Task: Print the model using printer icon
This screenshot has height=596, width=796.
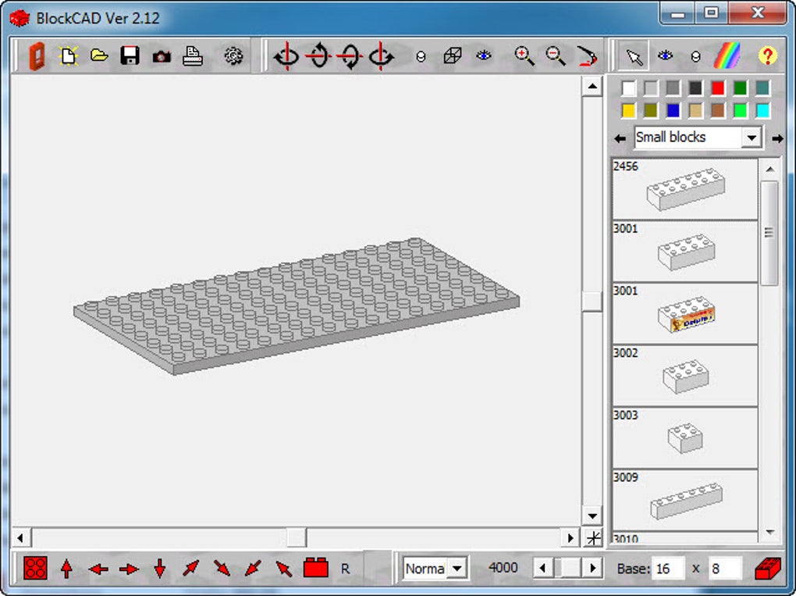Action: 193,56
